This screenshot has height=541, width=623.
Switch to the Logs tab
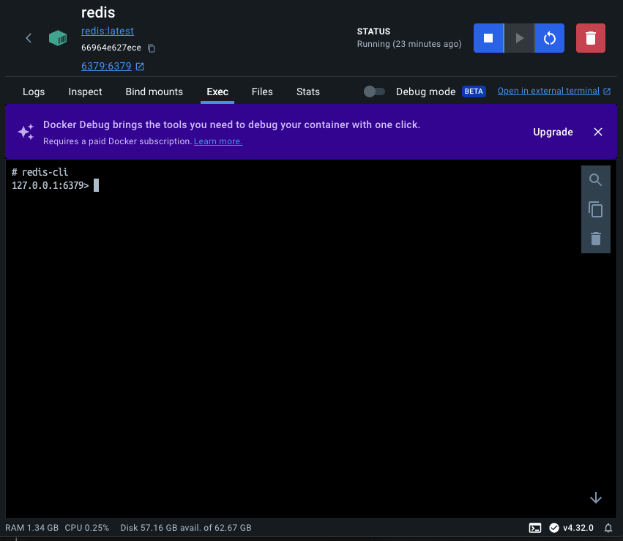coord(34,92)
